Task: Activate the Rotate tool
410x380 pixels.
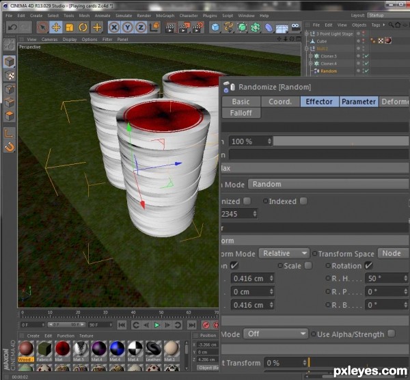Action: [x=83, y=27]
